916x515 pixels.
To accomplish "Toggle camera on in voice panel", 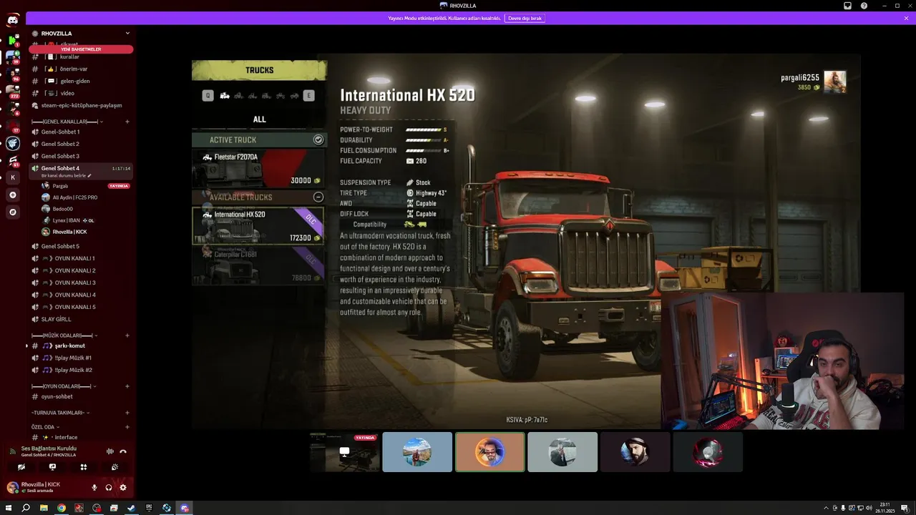I will coord(21,467).
